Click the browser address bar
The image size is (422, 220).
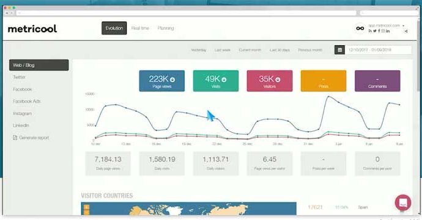point(187,13)
